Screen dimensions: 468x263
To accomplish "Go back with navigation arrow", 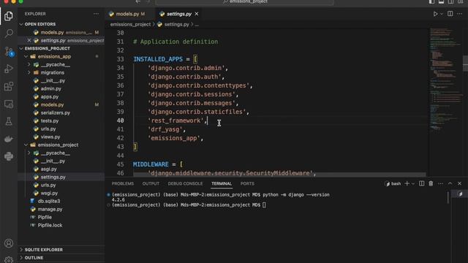I will coord(138,1).
